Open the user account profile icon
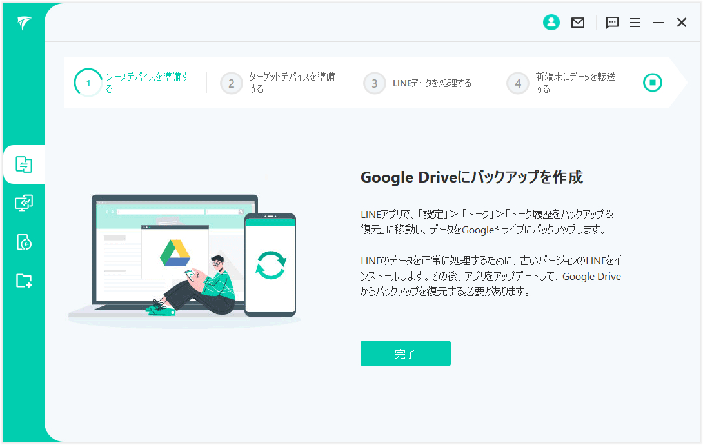 pos(551,23)
